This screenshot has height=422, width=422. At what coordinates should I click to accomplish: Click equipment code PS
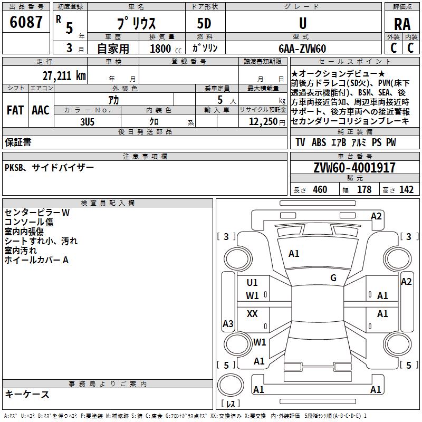377,142
